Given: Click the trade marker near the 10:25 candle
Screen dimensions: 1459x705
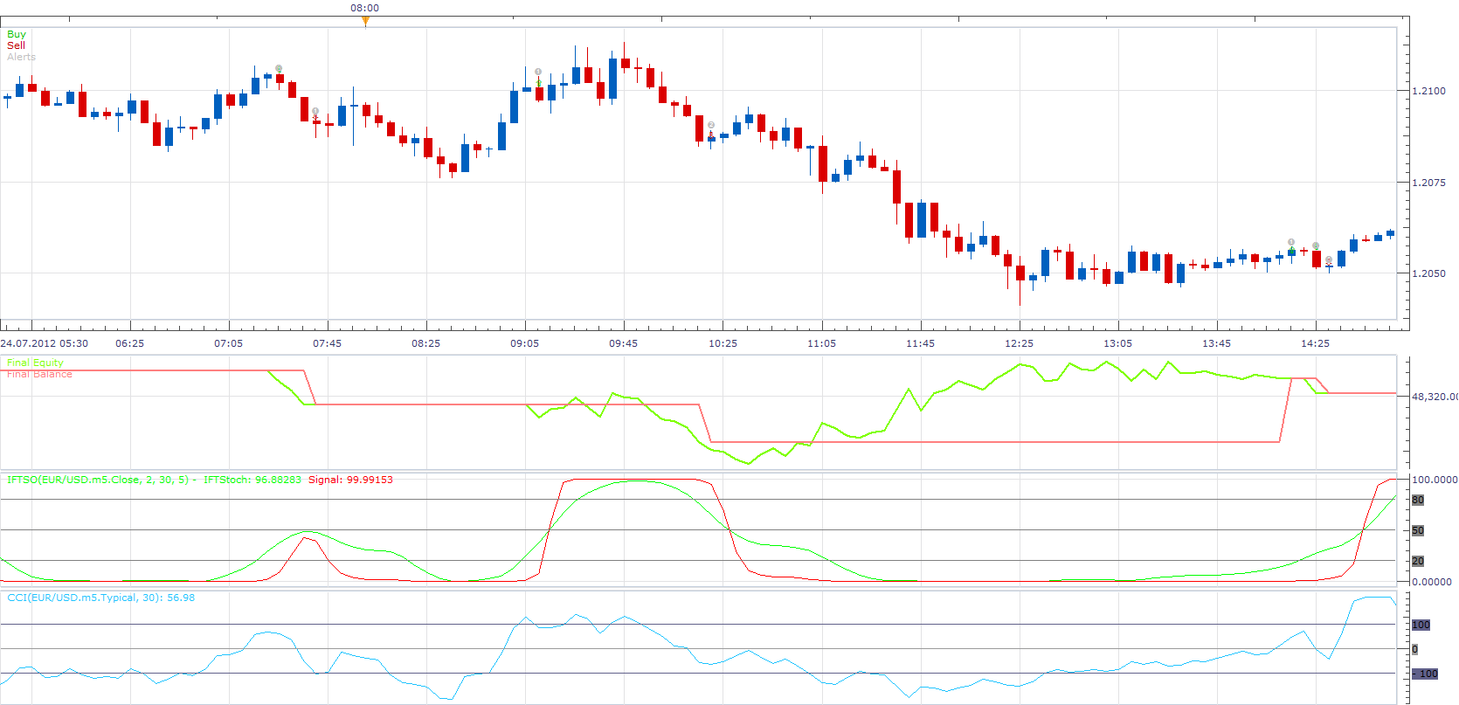Looking at the screenshot, I should pos(711,126).
